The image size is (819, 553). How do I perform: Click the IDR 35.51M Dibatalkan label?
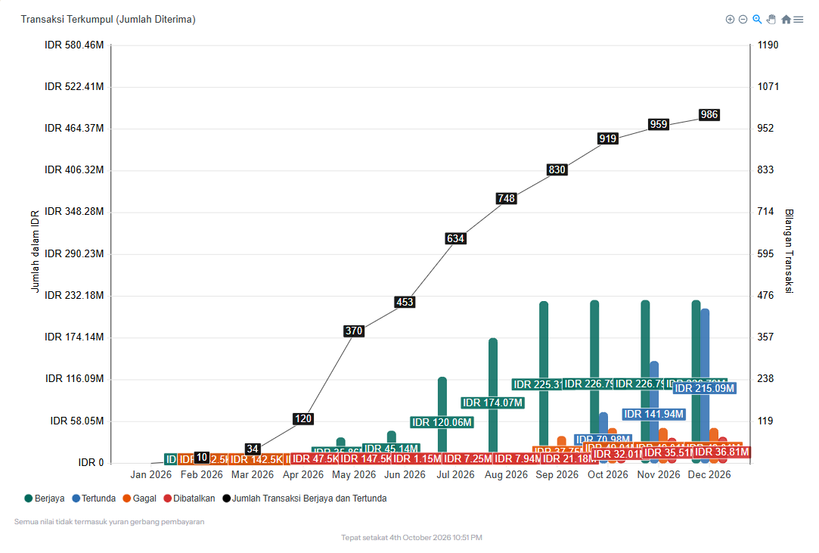tap(668, 452)
